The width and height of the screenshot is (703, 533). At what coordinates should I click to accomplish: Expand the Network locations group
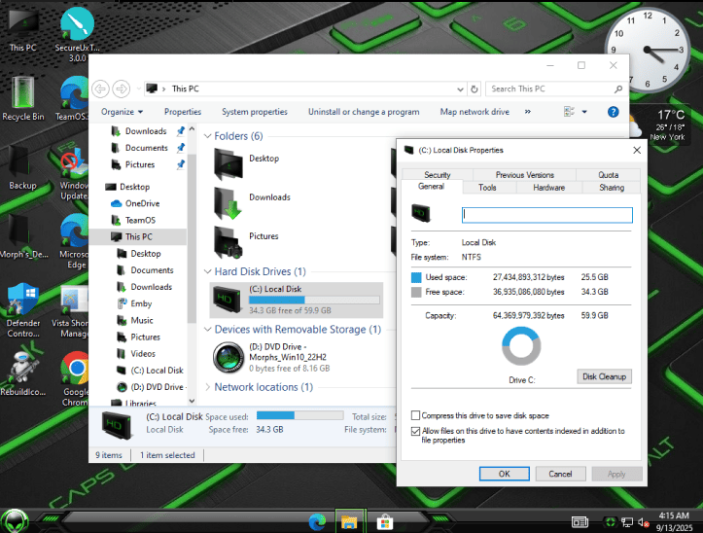click(207, 387)
